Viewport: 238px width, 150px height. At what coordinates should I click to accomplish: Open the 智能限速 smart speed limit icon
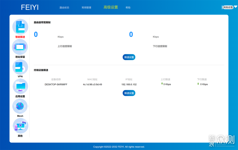pyautogui.click(x=20, y=27)
